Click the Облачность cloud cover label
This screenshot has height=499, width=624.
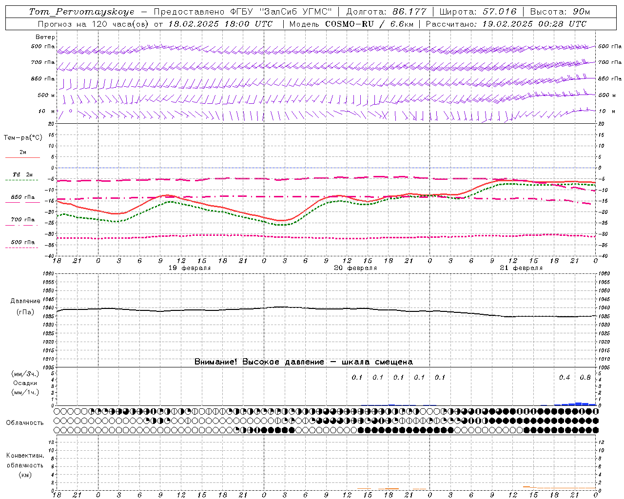coord(24,423)
